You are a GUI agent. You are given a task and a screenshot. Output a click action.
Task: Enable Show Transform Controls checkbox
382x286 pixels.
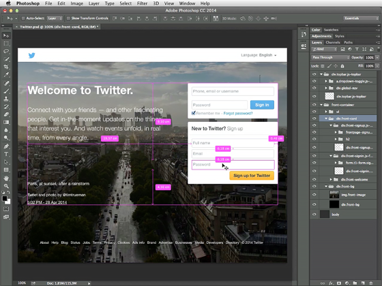tap(68, 18)
